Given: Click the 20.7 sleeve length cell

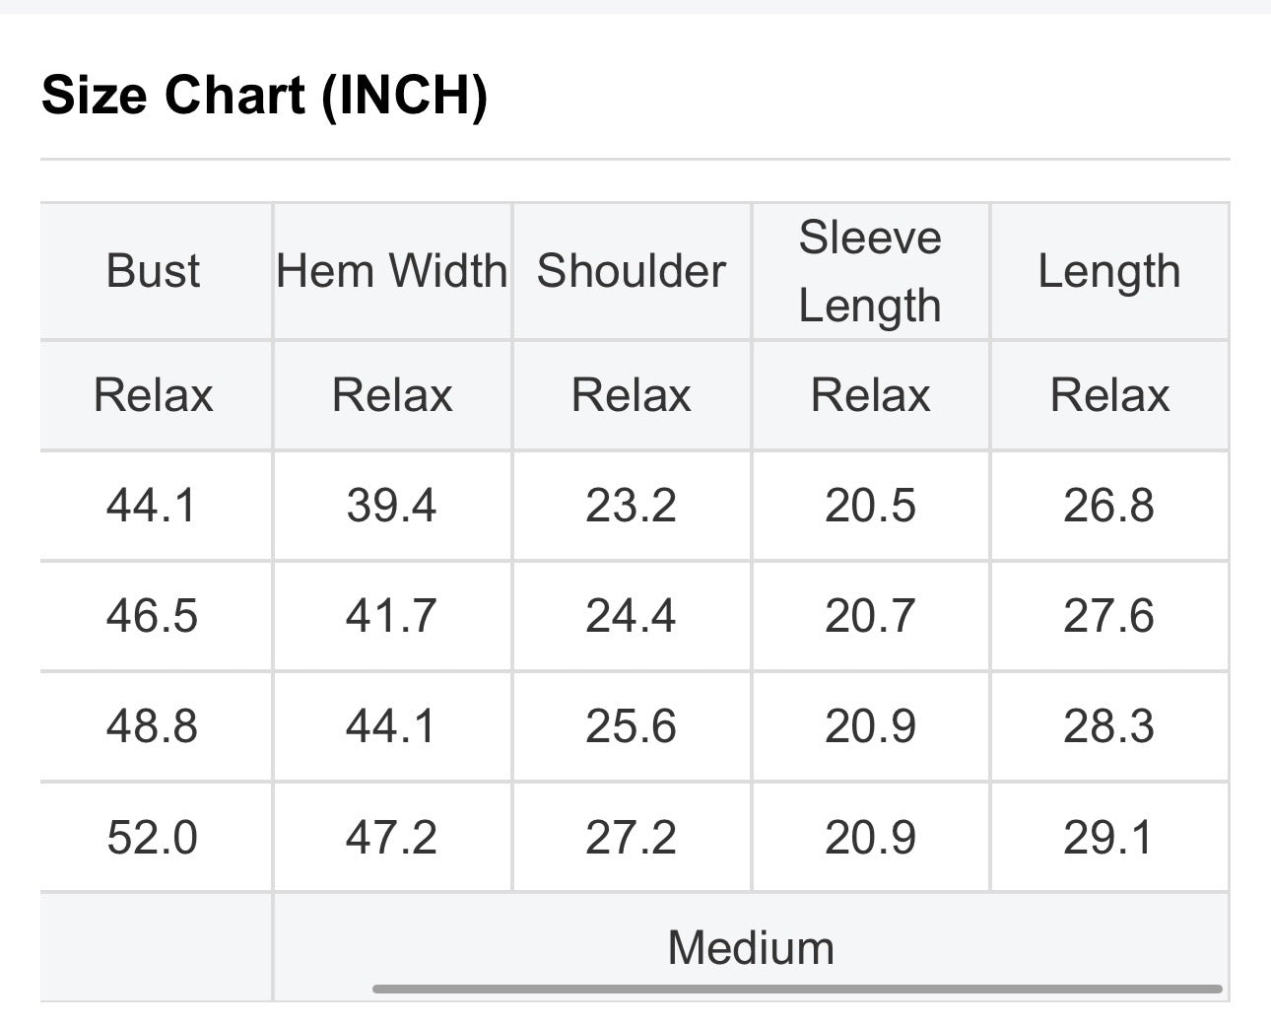Looking at the screenshot, I should click(870, 617).
